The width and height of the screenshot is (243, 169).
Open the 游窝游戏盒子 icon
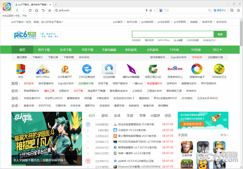197,69
